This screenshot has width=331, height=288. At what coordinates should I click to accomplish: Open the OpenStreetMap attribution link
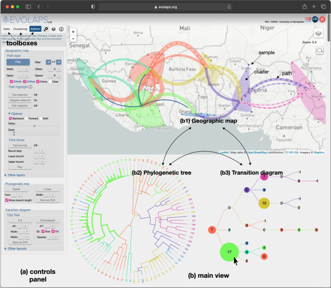point(257,153)
